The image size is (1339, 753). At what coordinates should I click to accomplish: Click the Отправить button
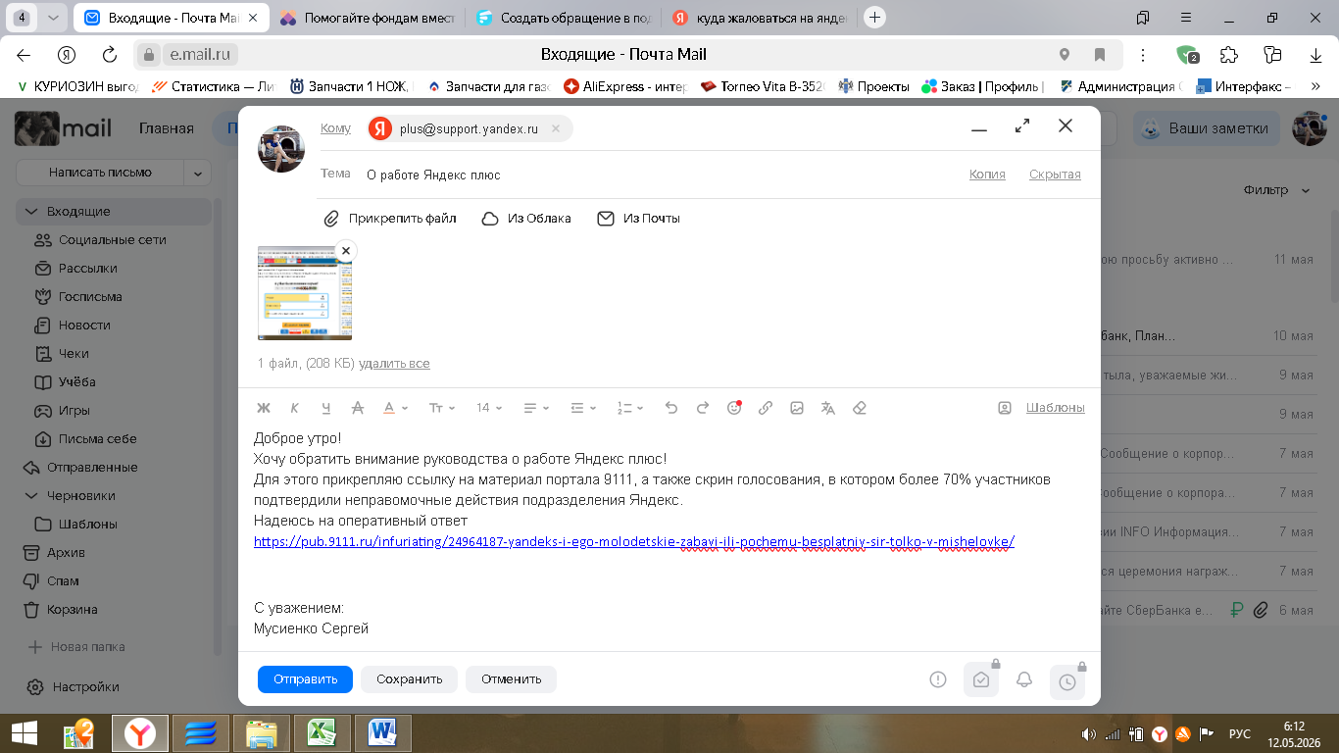[x=305, y=679]
